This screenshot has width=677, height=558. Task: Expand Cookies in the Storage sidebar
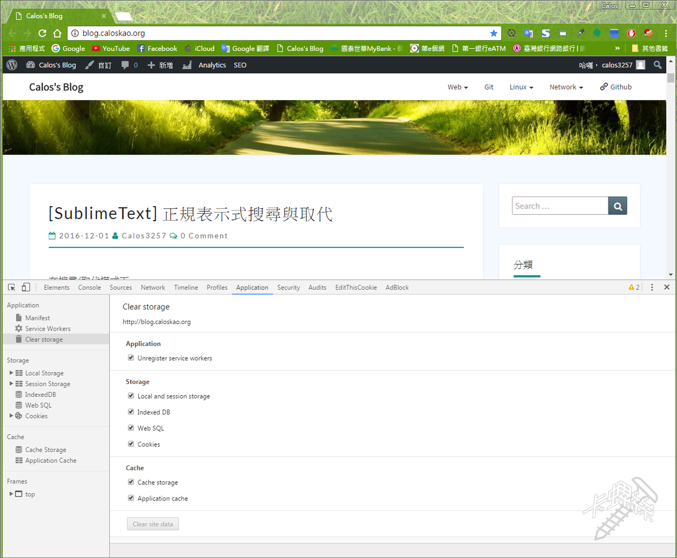coord(11,416)
